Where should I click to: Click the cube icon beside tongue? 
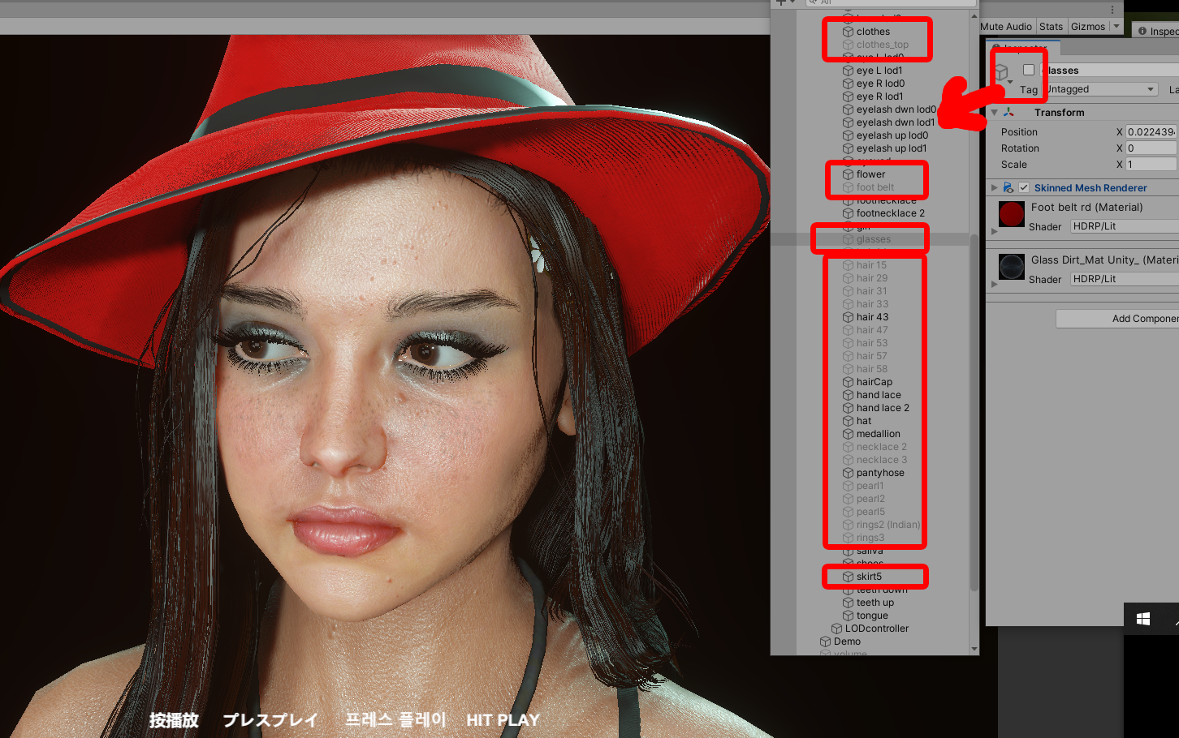click(848, 616)
